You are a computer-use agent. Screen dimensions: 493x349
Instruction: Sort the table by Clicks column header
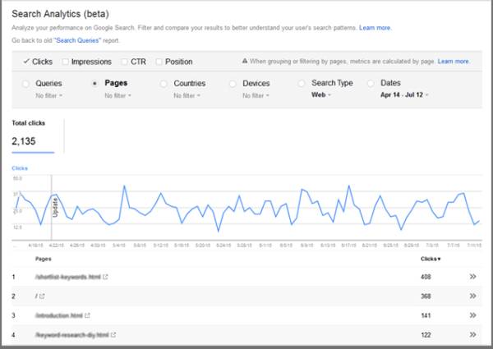(429, 258)
